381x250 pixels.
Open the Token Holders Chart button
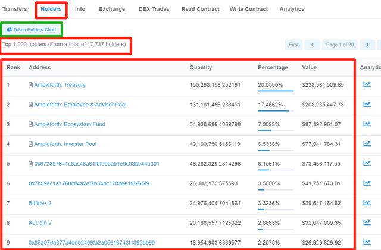click(x=32, y=30)
